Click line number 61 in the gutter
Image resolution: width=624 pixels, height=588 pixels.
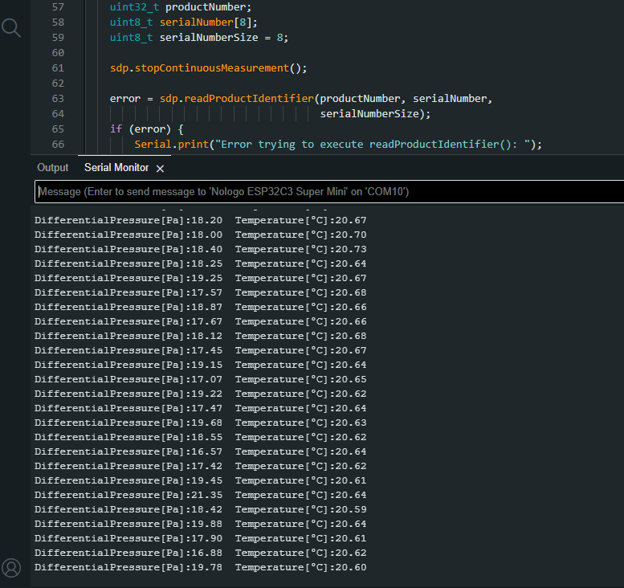[x=58, y=68]
